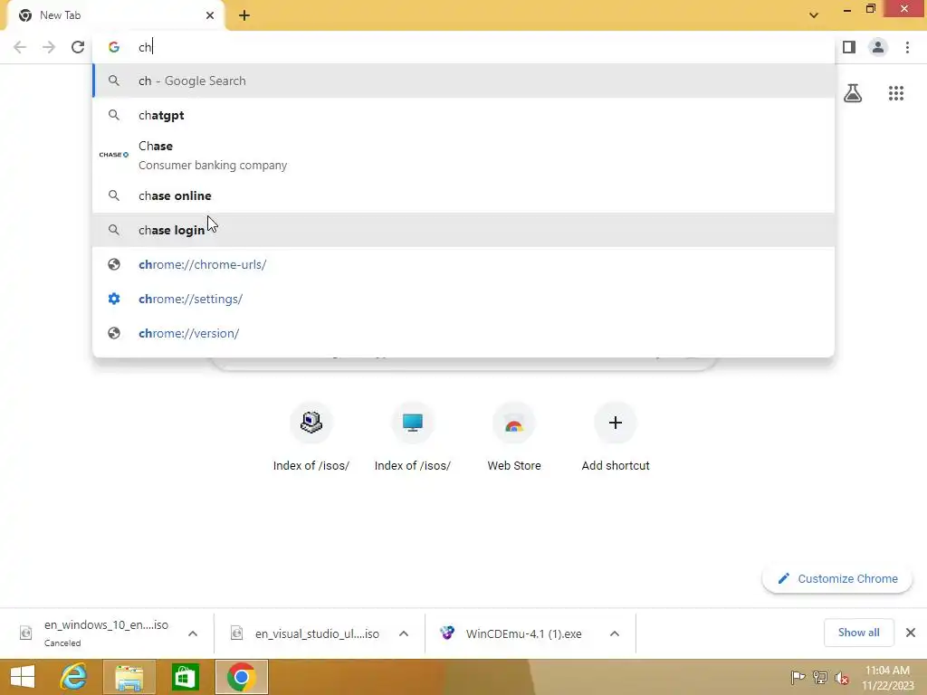Select the New Tab tab

click(x=115, y=15)
